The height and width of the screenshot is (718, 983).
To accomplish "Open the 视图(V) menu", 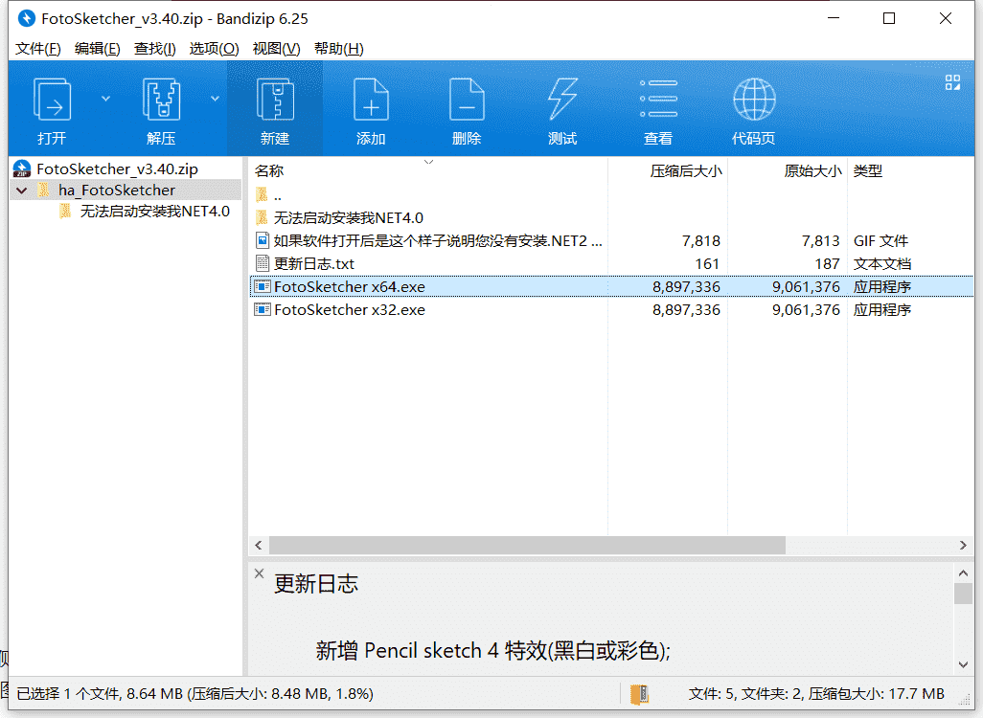I will pos(276,48).
